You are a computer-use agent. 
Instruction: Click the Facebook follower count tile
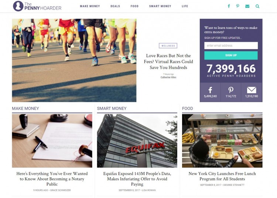click(x=210, y=92)
